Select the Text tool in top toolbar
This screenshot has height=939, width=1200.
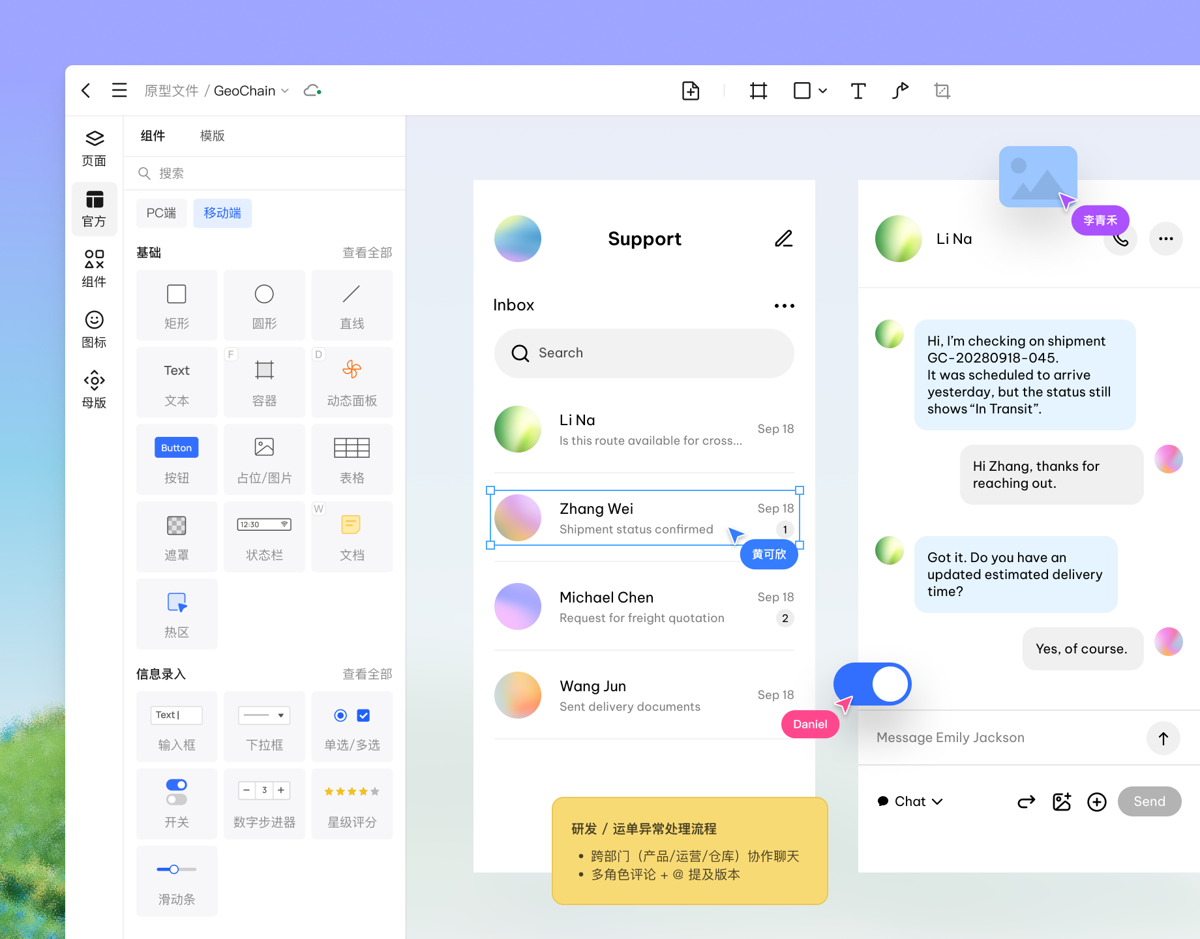(x=858, y=91)
